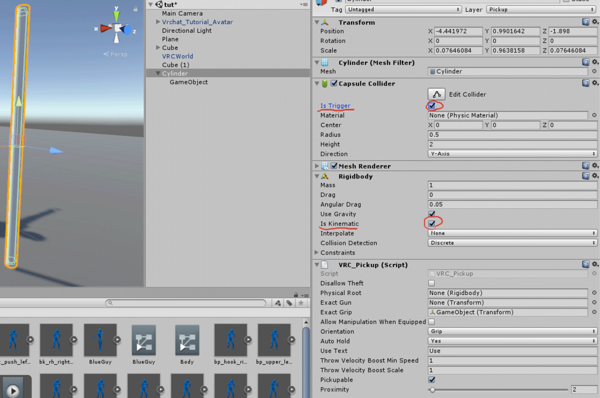
Task: Open Transform component help icon
Action: [x=585, y=22]
